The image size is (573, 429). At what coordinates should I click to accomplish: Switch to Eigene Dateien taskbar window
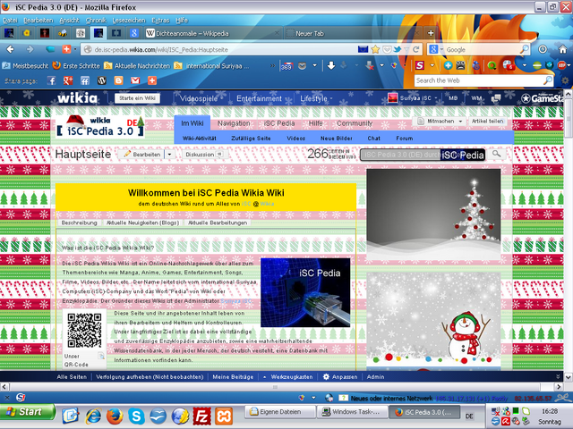(280, 412)
